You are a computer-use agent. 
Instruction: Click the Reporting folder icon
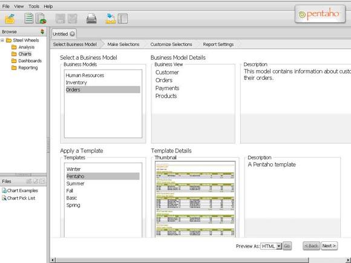click(x=14, y=68)
